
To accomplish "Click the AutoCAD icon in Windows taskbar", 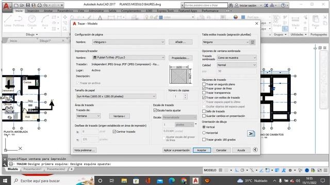I will (x=195, y=180).
